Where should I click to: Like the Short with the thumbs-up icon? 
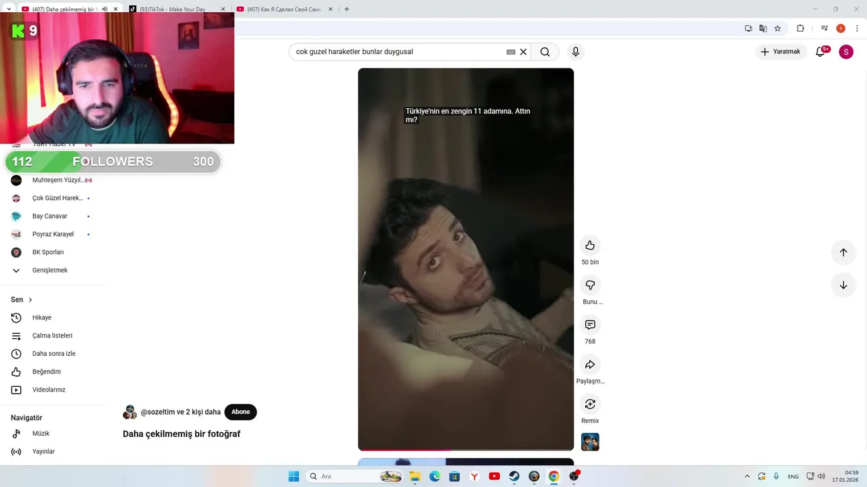tap(590, 245)
